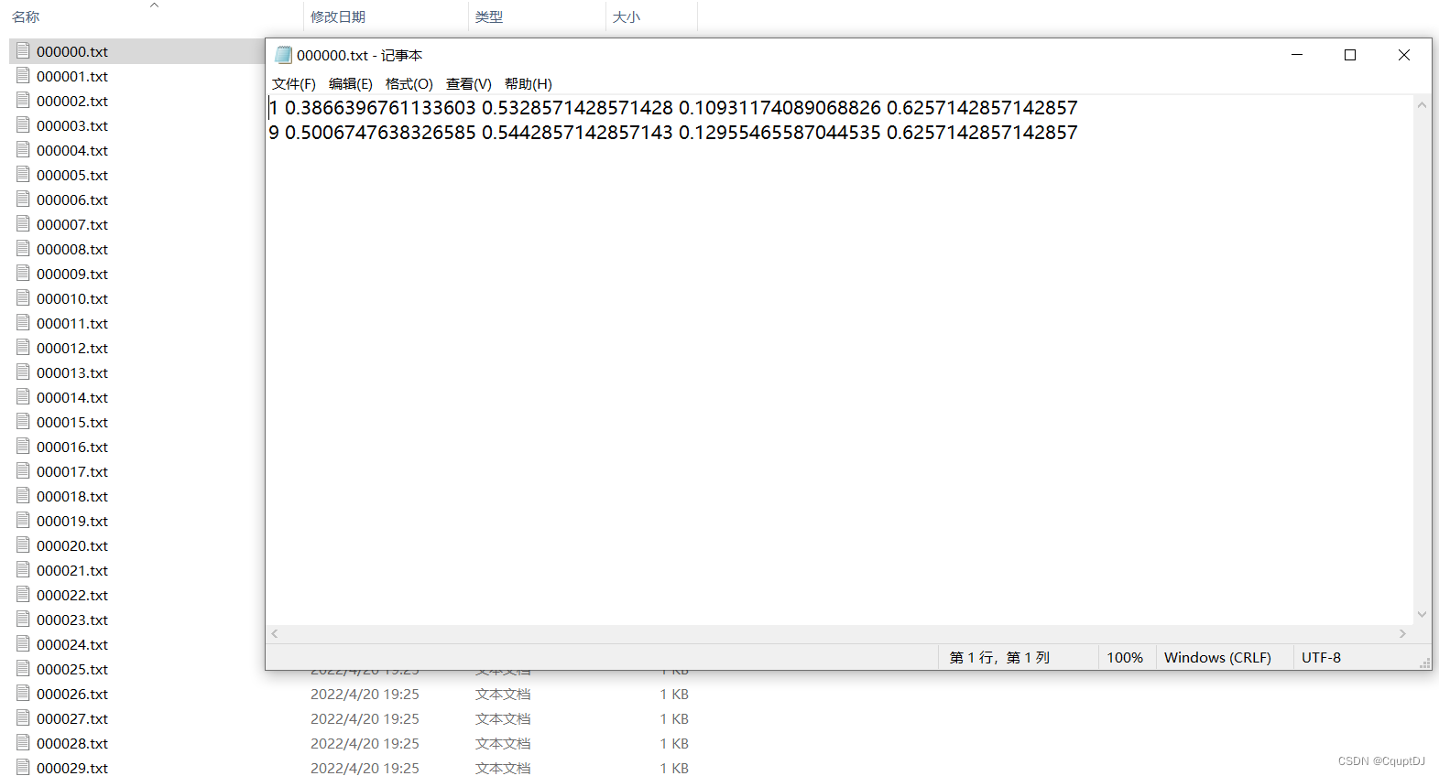Screen dimensions: 1439x776
Task: Click value 0.12955465587044535 in second line
Action: tap(779, 133)
